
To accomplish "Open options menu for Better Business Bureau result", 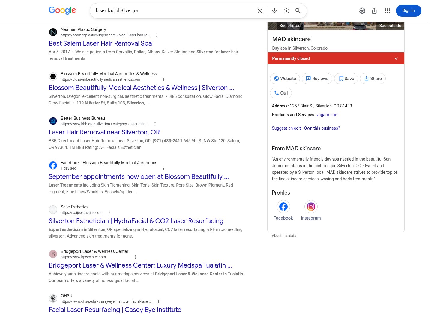I will [x=155, y=124].
